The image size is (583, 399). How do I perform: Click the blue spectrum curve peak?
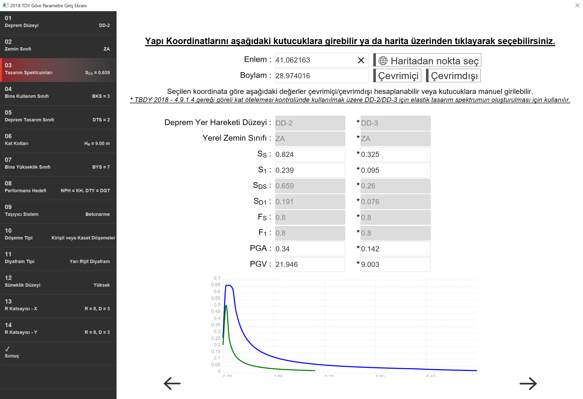click(228, 285)
